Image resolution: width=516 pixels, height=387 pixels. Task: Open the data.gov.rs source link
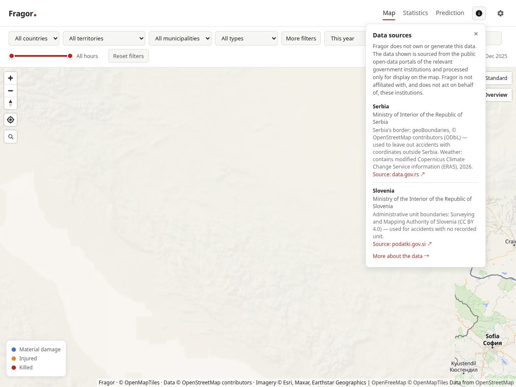pyautogui.click(x=399, y=174)
